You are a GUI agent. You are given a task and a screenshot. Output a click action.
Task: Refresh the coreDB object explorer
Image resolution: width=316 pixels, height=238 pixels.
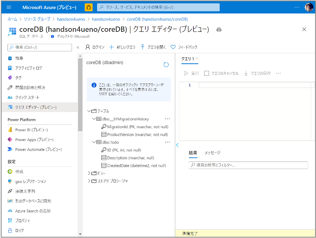[x=166, y=65]
